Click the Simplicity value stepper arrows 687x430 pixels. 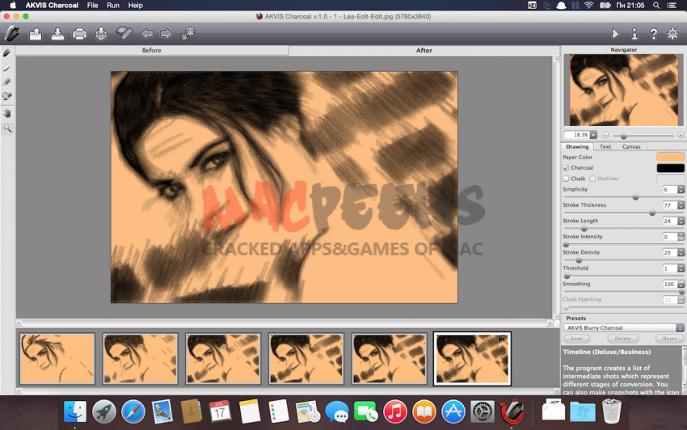pos(681,190)
